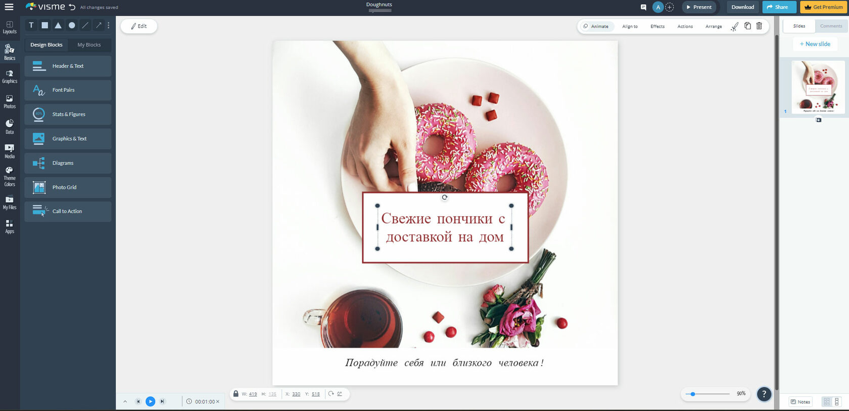Choose the circle shape tool

tap(72, 25)
